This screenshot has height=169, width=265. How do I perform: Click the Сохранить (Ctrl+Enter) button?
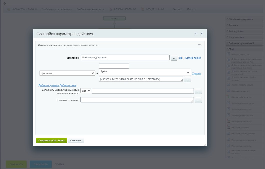click(x=51, y=141)
